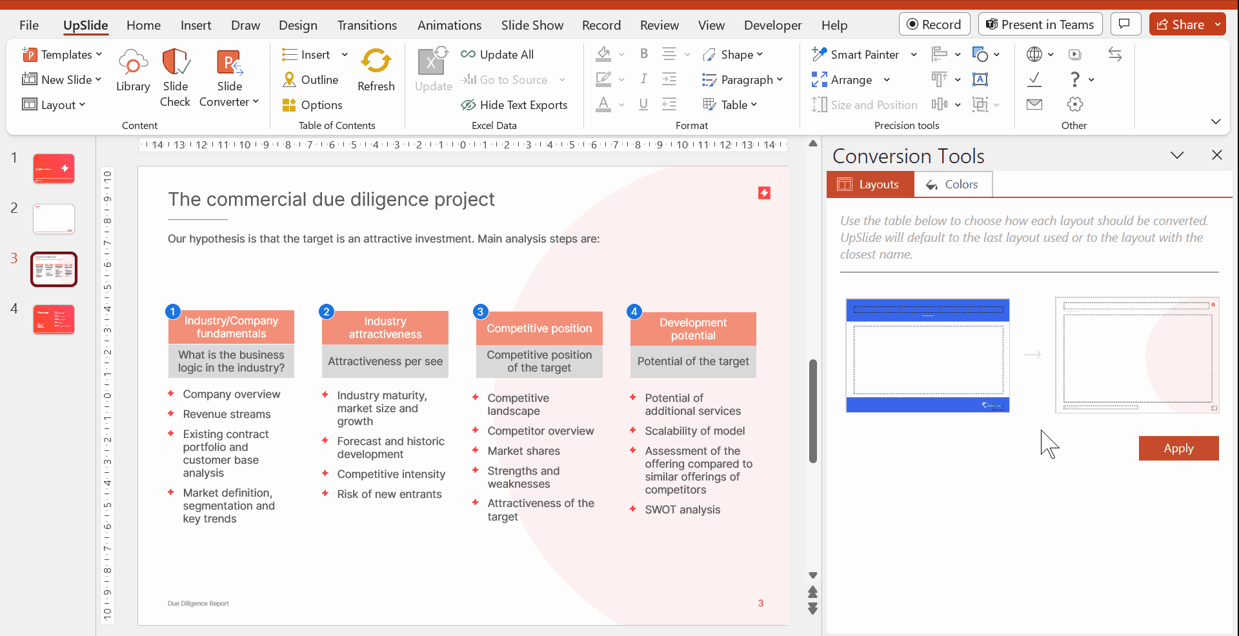Image resolution: width=1239 pixels, height=636 pixels.
Task: Open the Design ribbon tab
Action: [x=297, y=25]
